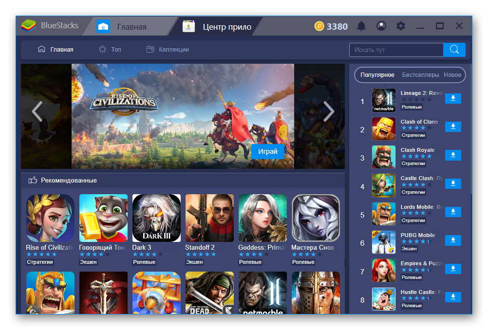Open the settings gear
This screenshot has width=488, height=330.
click(400, 26)
